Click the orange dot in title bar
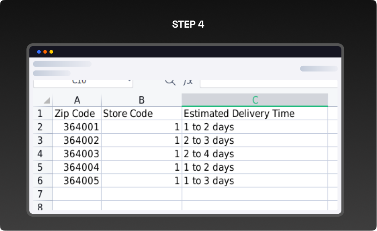 pos(45,52)
